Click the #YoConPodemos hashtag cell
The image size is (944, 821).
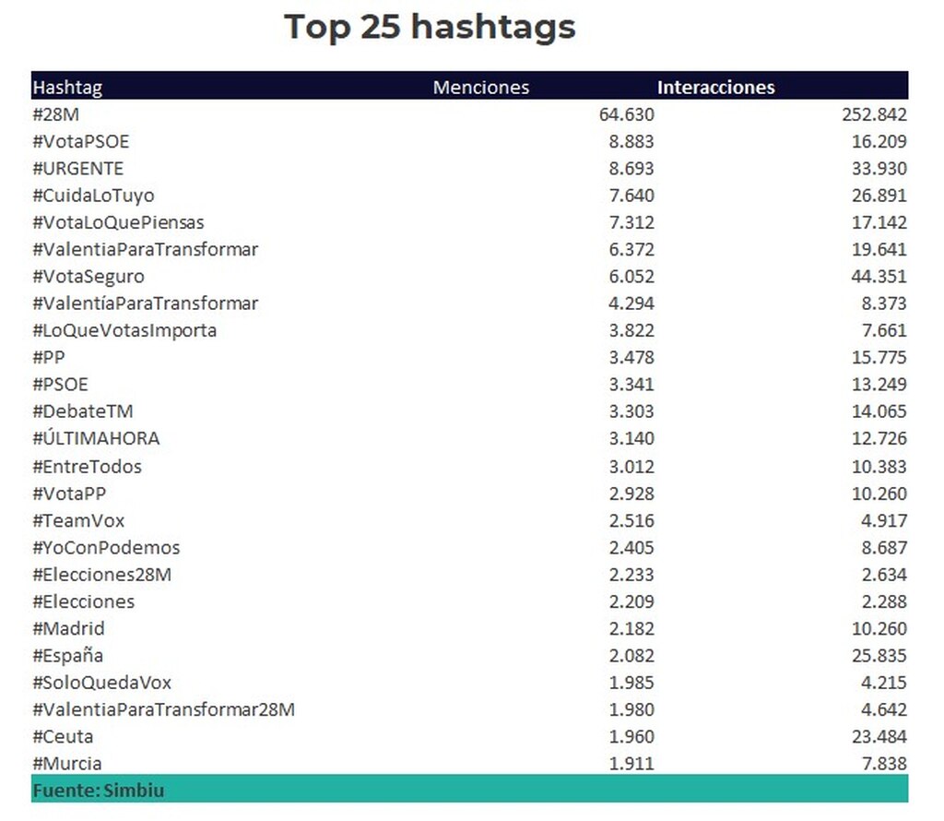tap(106, 548)
